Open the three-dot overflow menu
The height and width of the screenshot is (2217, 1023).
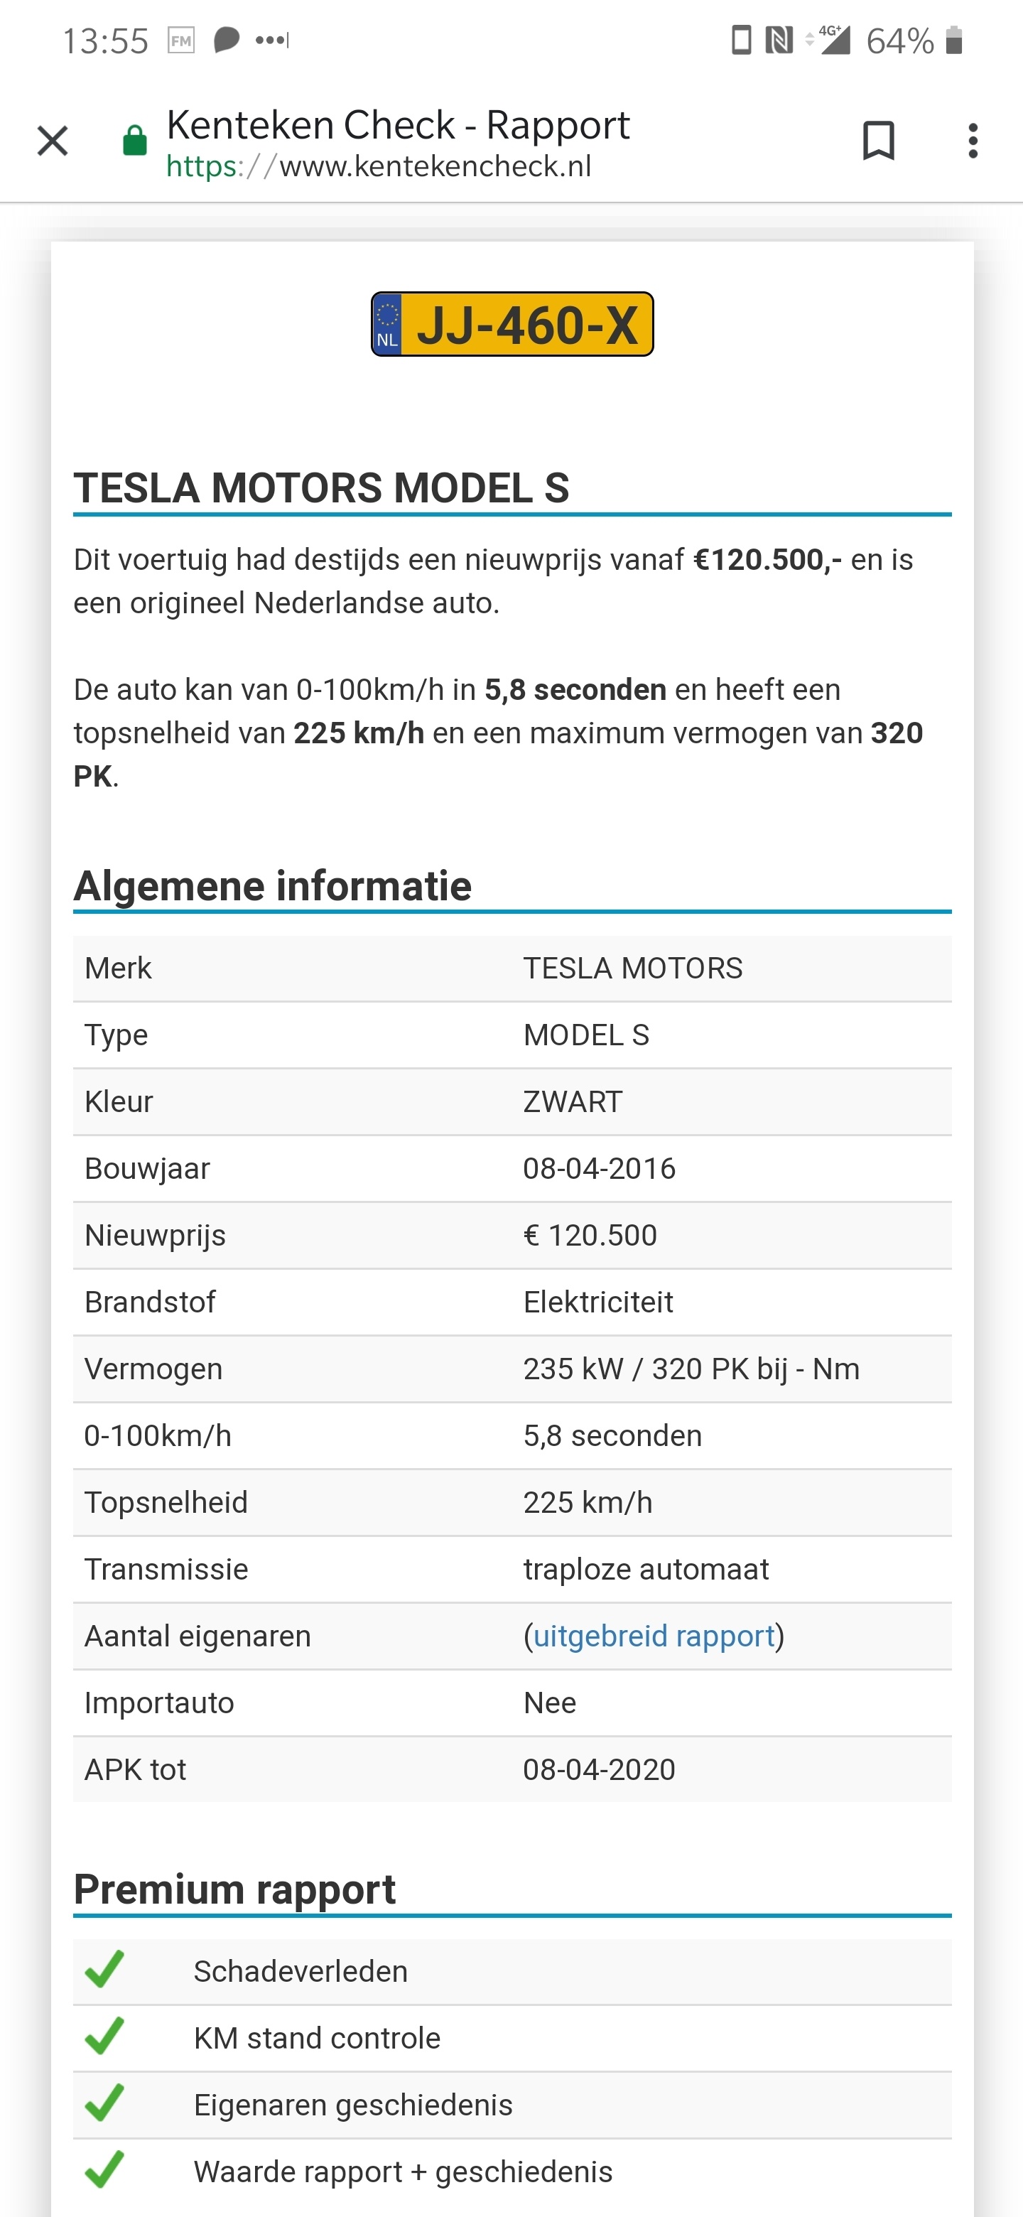point(973,141)
